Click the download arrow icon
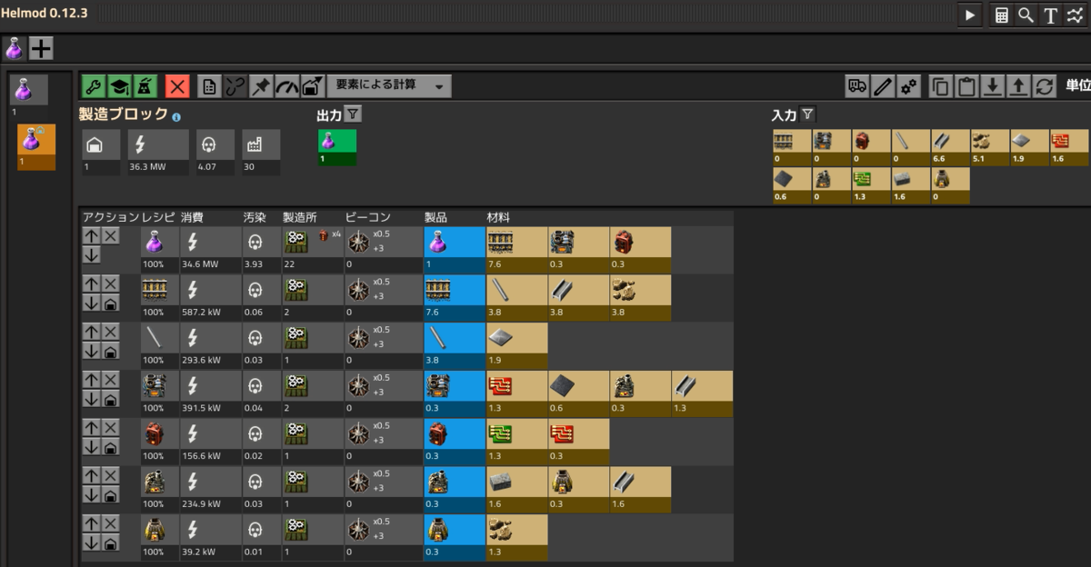1091x567 pixels. point(993,86)
